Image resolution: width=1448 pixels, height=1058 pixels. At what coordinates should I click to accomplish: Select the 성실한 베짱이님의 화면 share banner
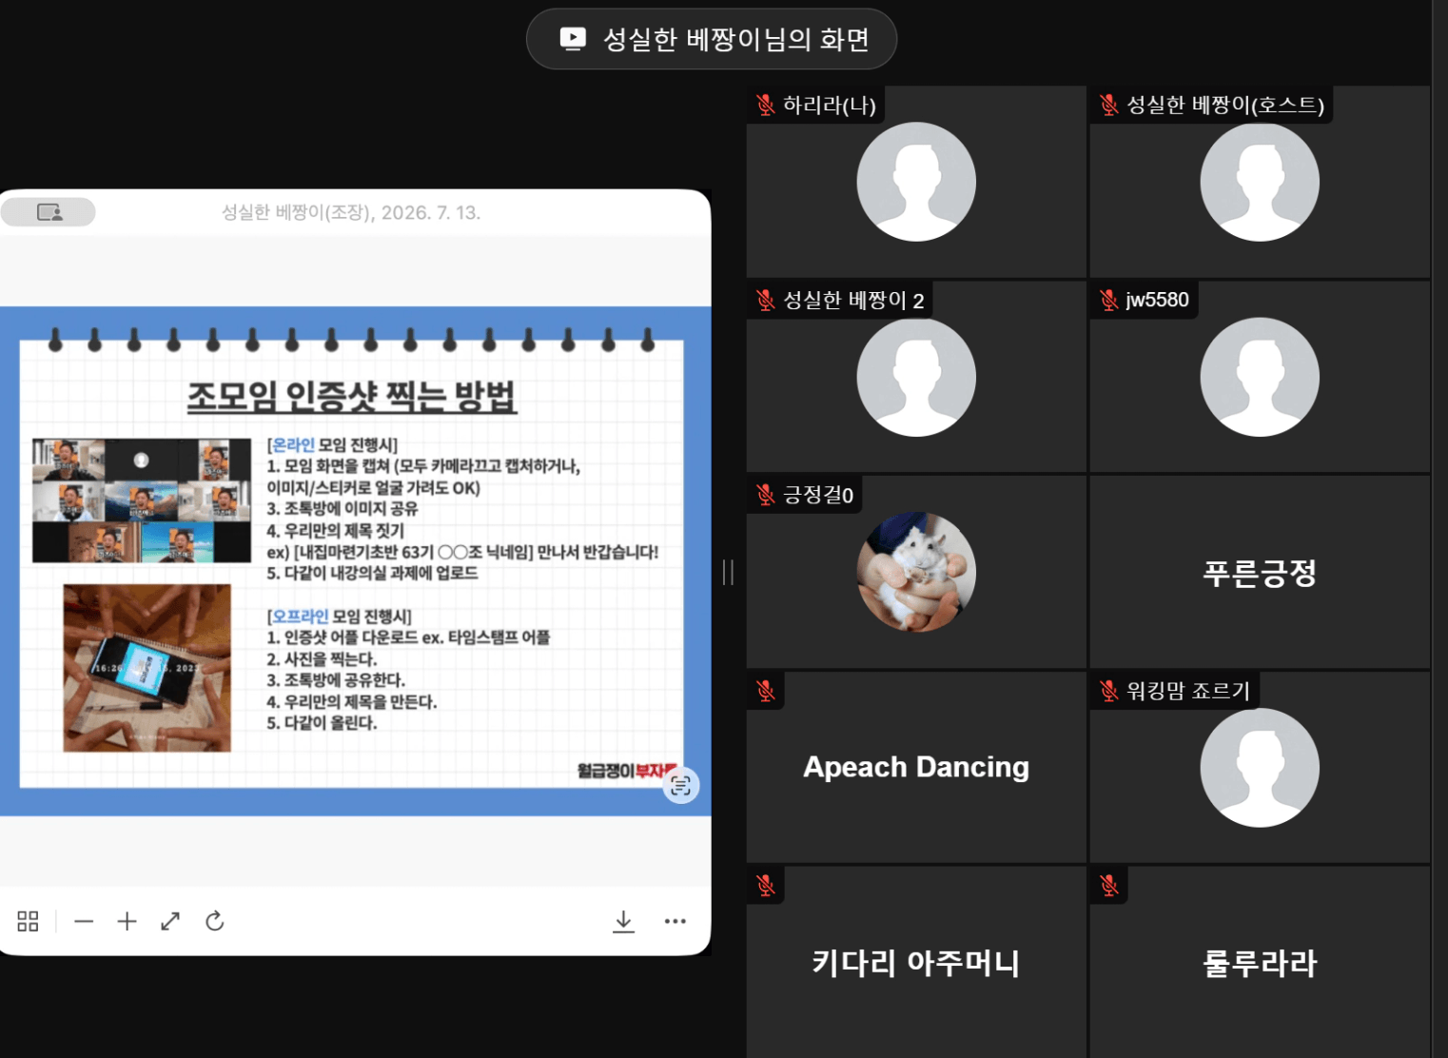[712, 39]
